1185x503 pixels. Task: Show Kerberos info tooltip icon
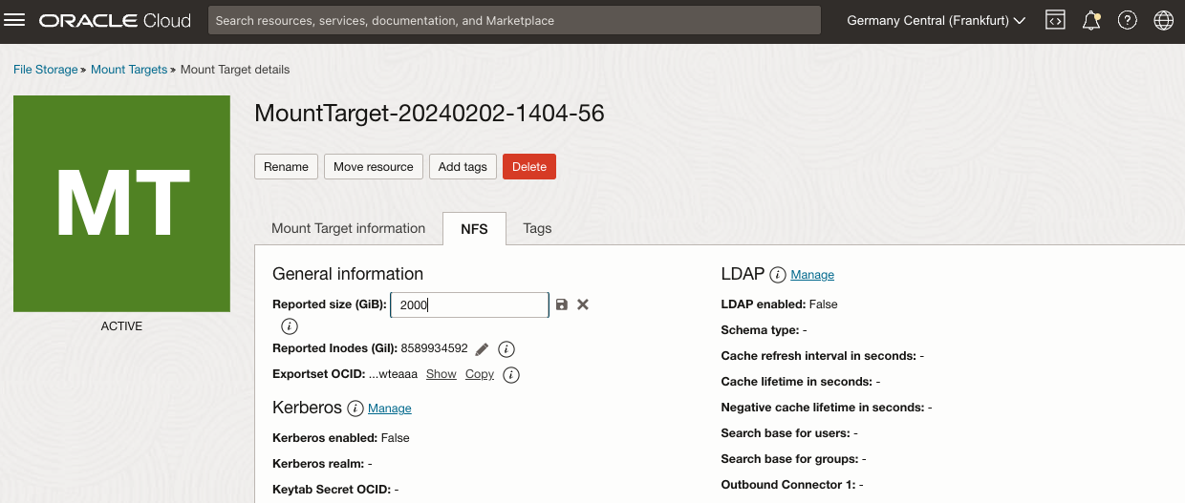point(355,409)
